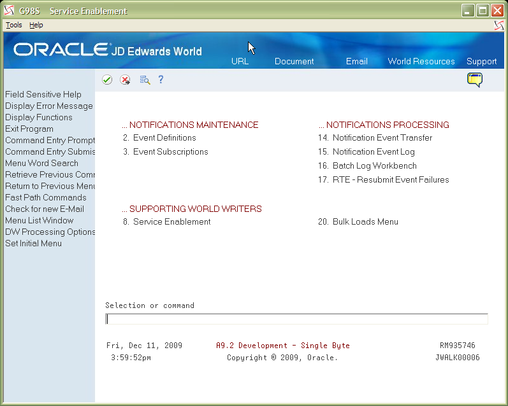Click the time 3:59:52pm
The width and height of the screenshot is (508, 406).
(131, 358)
